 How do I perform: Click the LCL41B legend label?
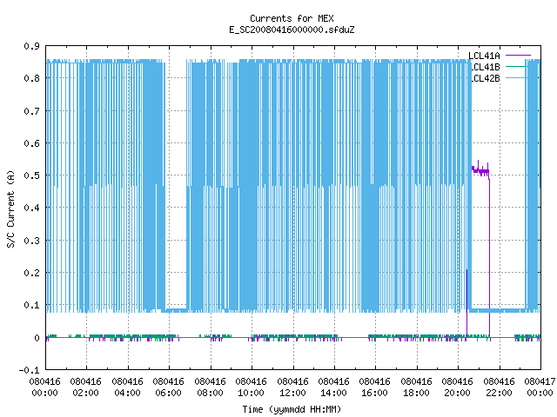(x=486, y=67)
